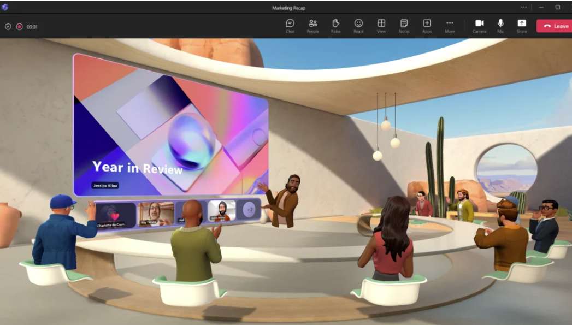Open the React emoji picker

pos(358,25)
